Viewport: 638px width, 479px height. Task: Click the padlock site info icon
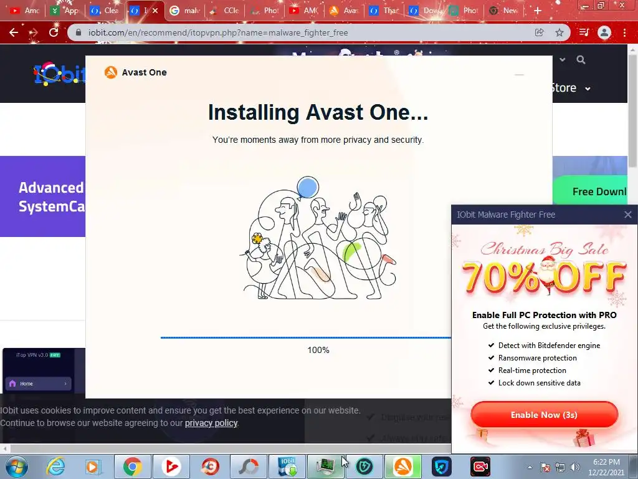click(78, 32)
